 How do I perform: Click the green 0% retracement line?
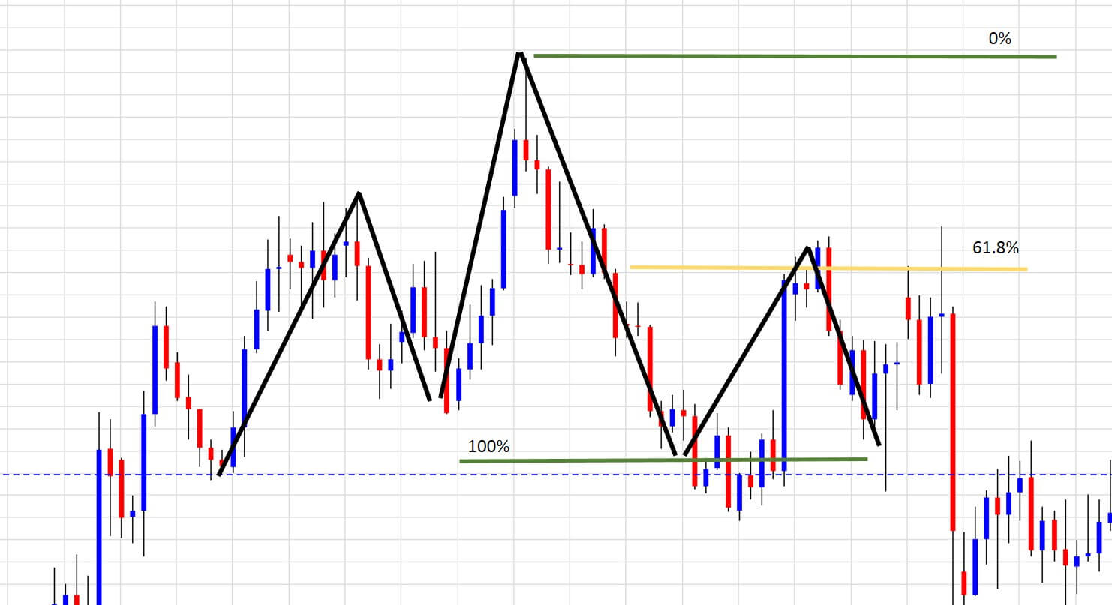click(x=795, y=55)
